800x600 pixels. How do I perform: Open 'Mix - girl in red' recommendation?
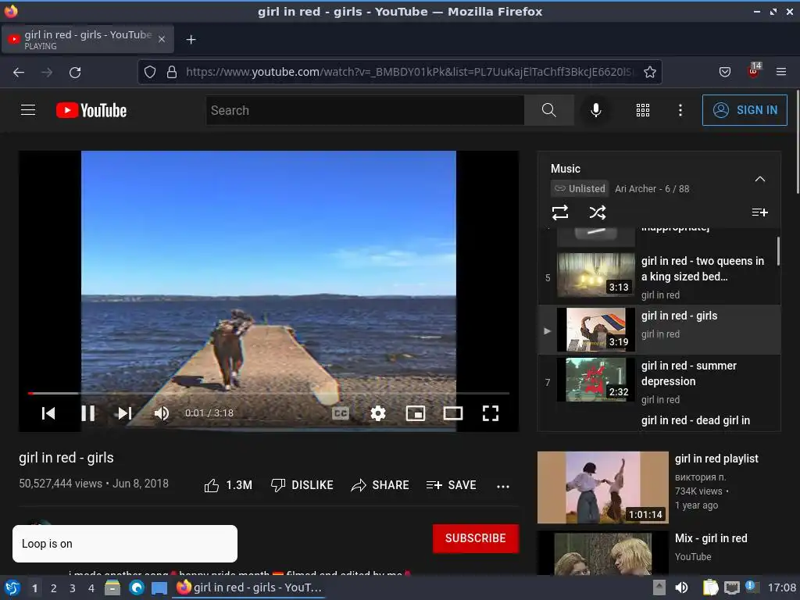pos(659,553)
